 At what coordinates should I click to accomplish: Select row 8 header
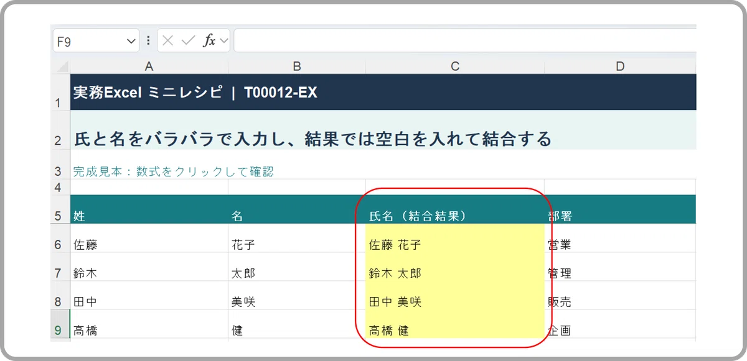coord(61,296)
